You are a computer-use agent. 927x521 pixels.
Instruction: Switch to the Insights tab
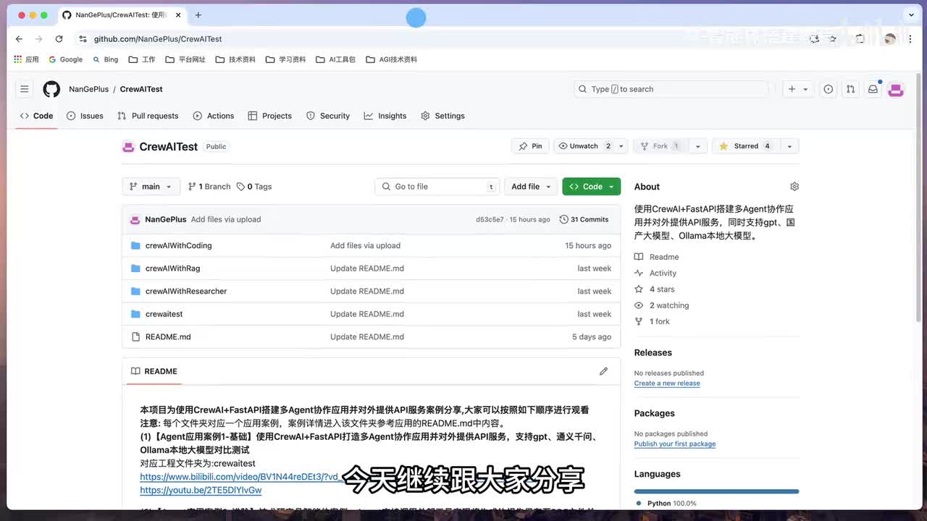385,116
